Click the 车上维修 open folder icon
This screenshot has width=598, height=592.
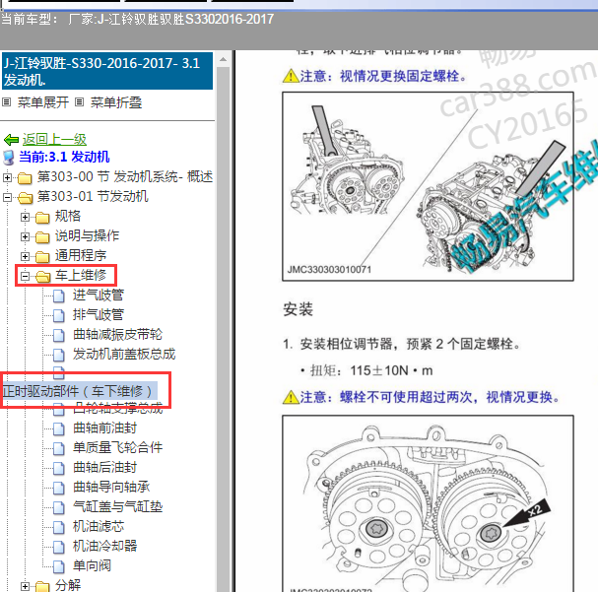pos(43,277)
